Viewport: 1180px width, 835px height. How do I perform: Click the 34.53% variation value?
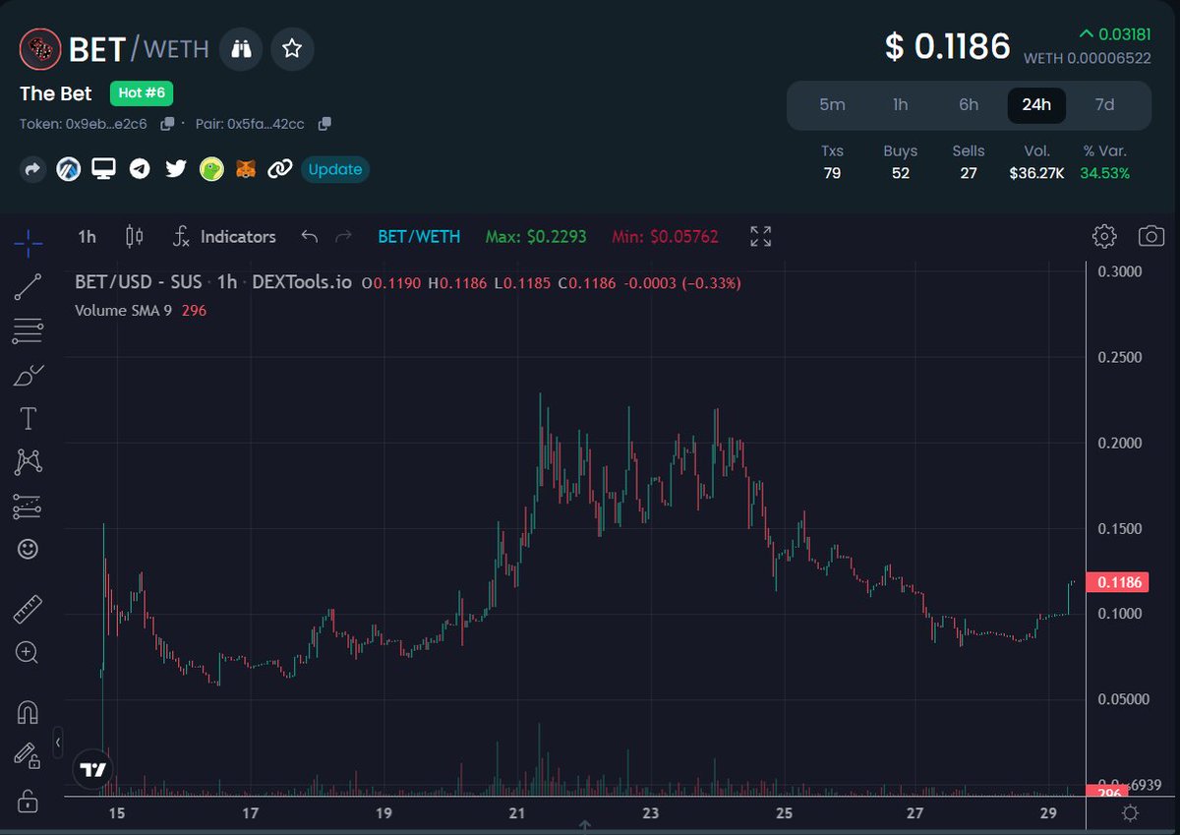pyautogui.click(x=1104, y=173)
